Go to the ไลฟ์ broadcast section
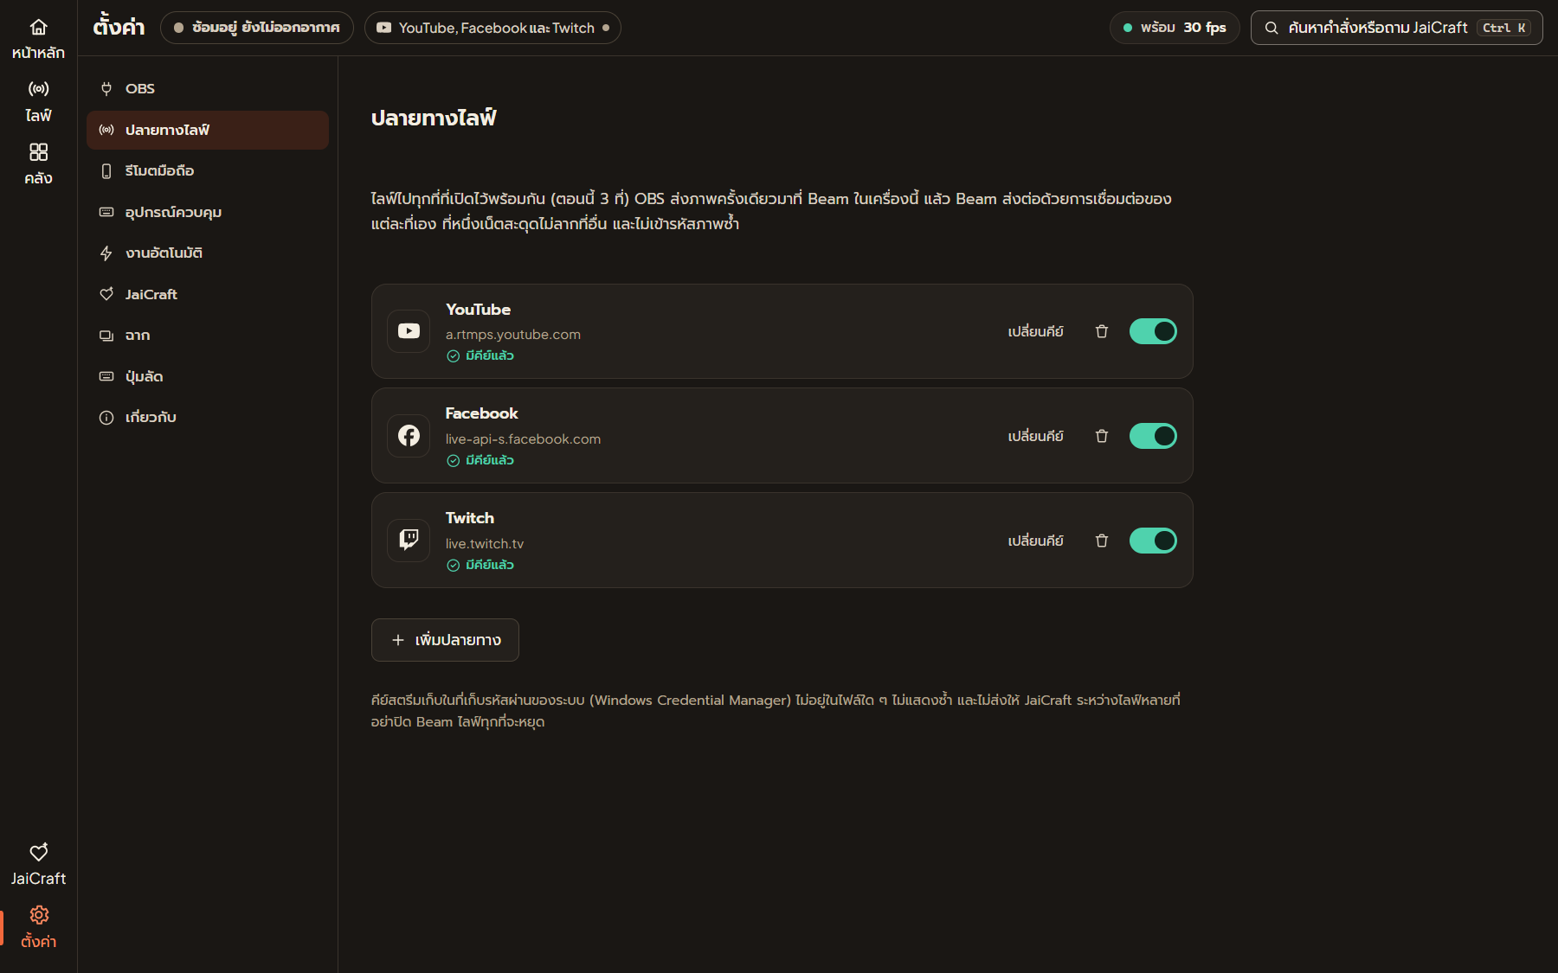The width and height of the screenshot is (1558, 973). 38,101
